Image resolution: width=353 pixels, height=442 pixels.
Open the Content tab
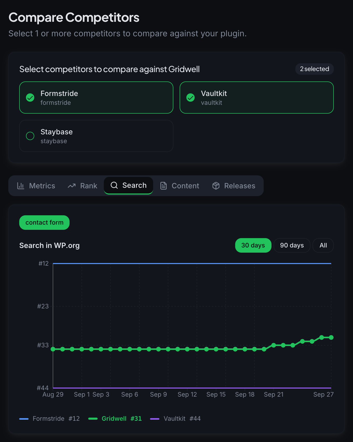[180, 186]
